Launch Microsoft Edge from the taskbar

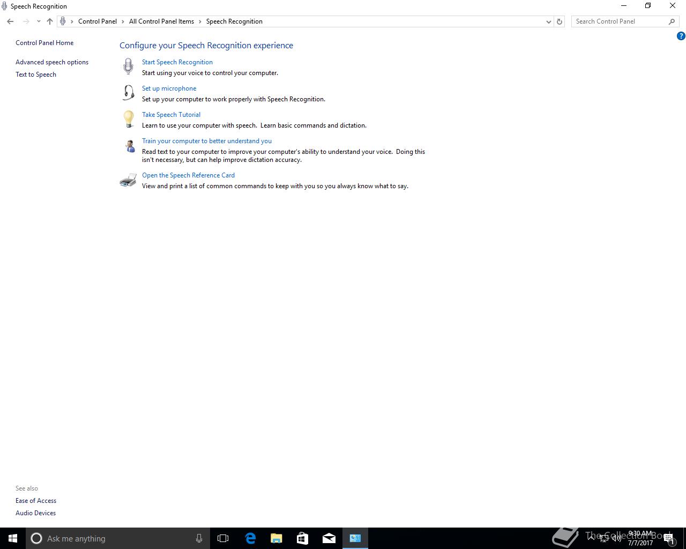pos(250,538)
